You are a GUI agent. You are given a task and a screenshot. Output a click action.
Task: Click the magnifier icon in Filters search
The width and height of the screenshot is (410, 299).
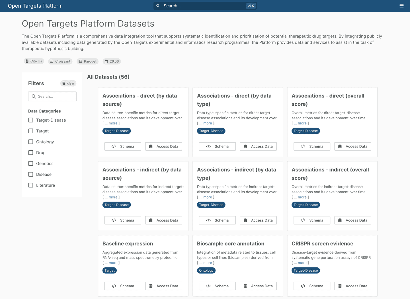tap(34, 97)
